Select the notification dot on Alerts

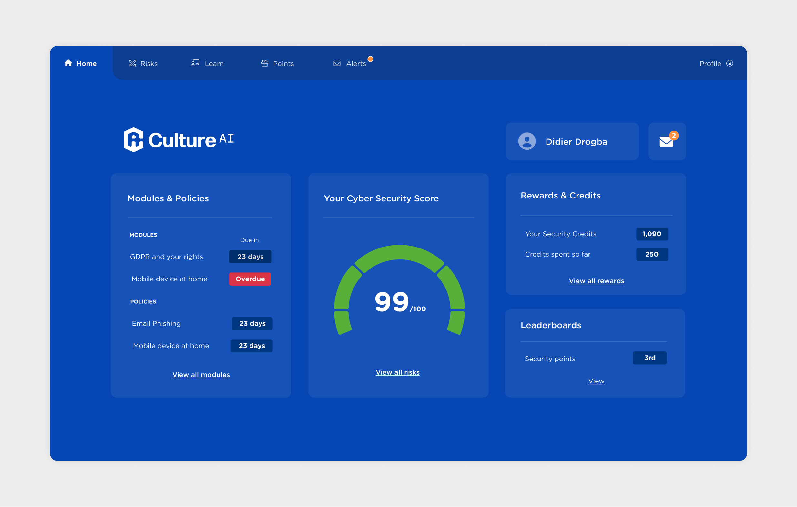click(370, 59)
